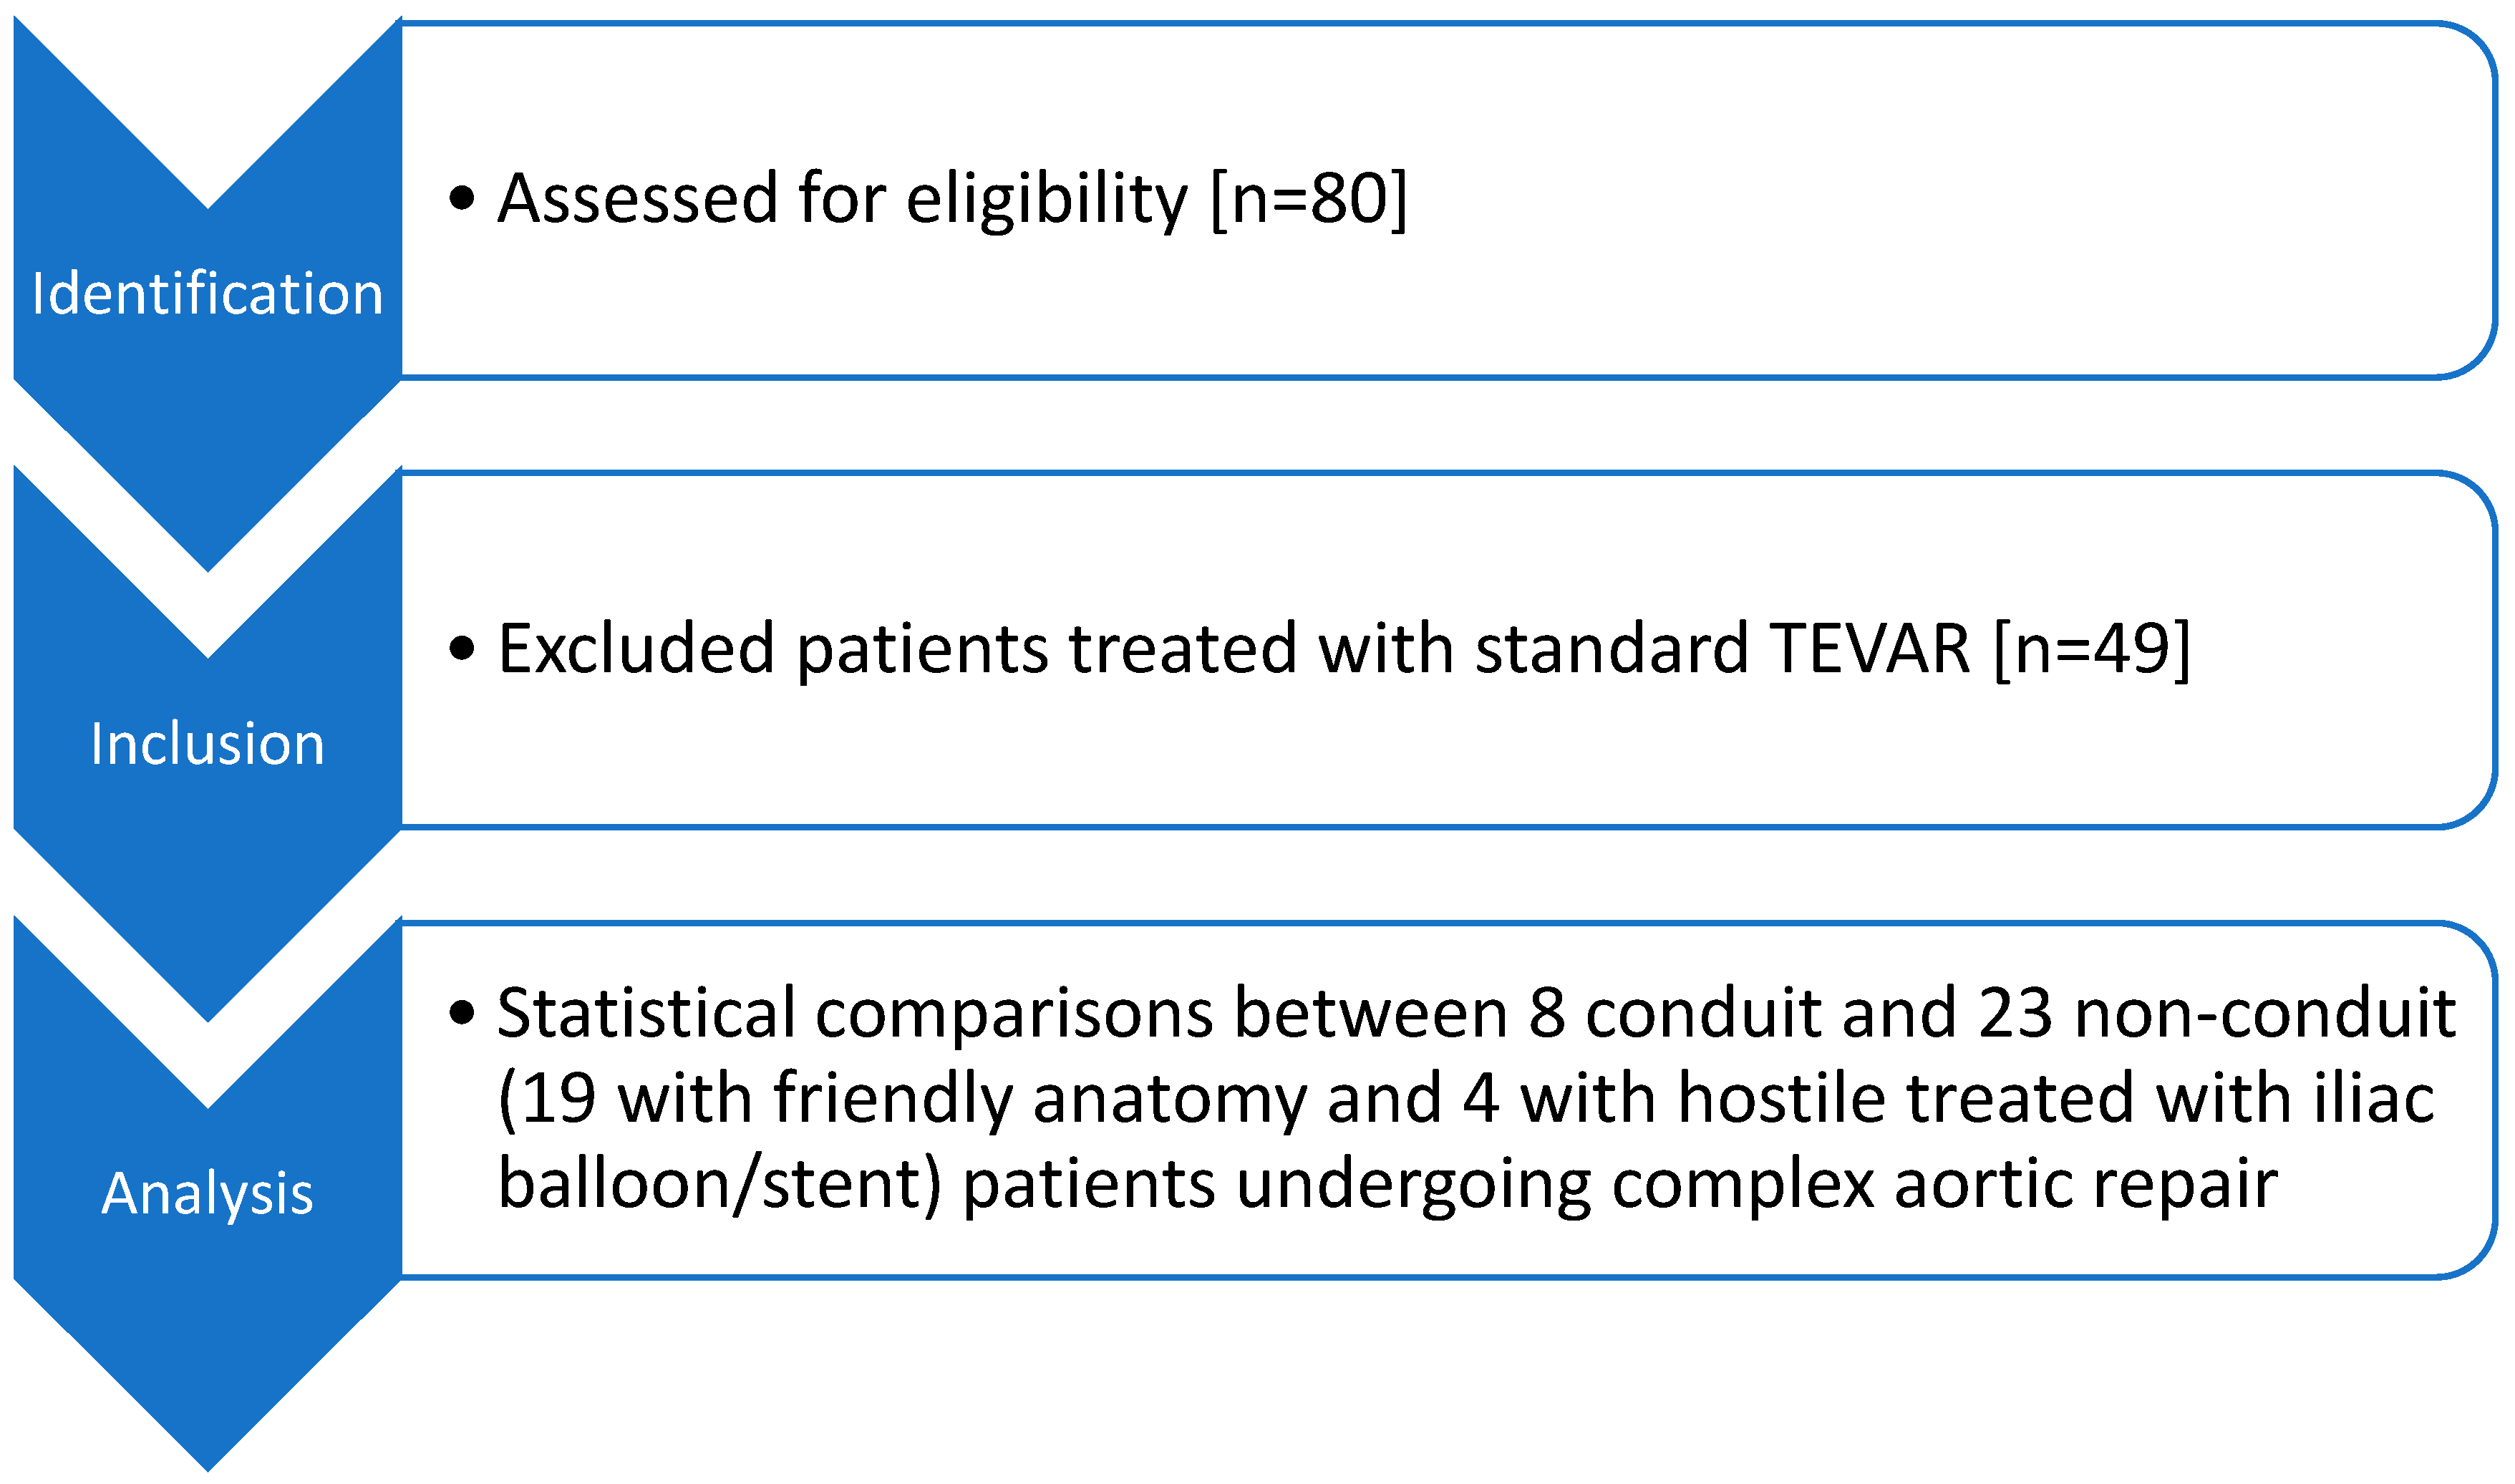Click the Analysis chevron label
The image size is (2515, 1484).
coord(207,1193)
